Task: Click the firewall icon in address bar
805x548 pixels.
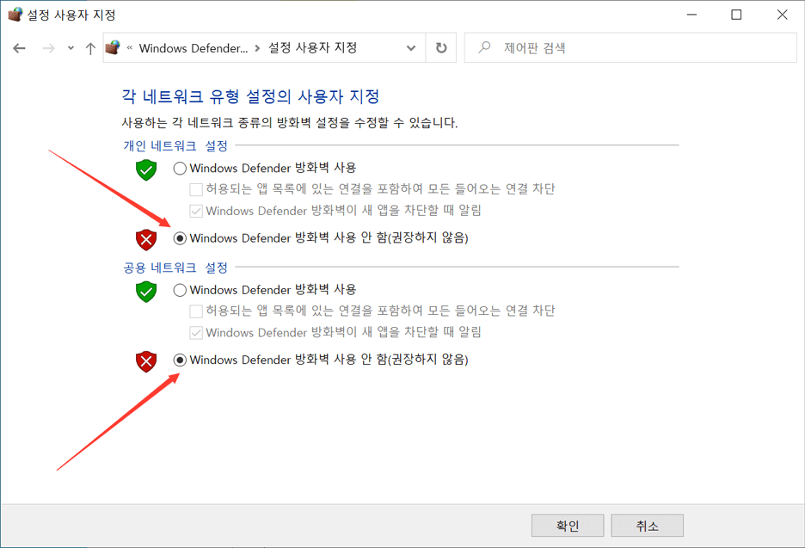Action: [113, 48]
